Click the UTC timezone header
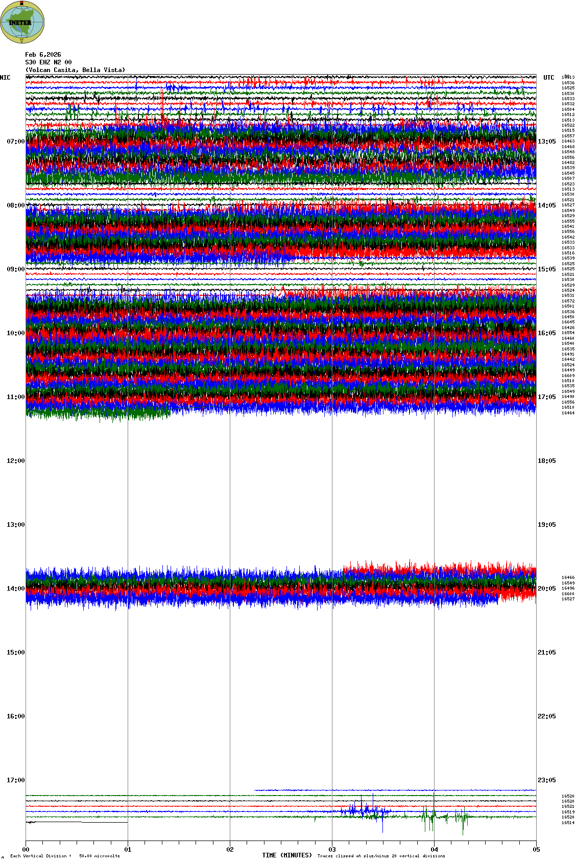The width and height of the screenshot is (577, 863). point(548,78)
